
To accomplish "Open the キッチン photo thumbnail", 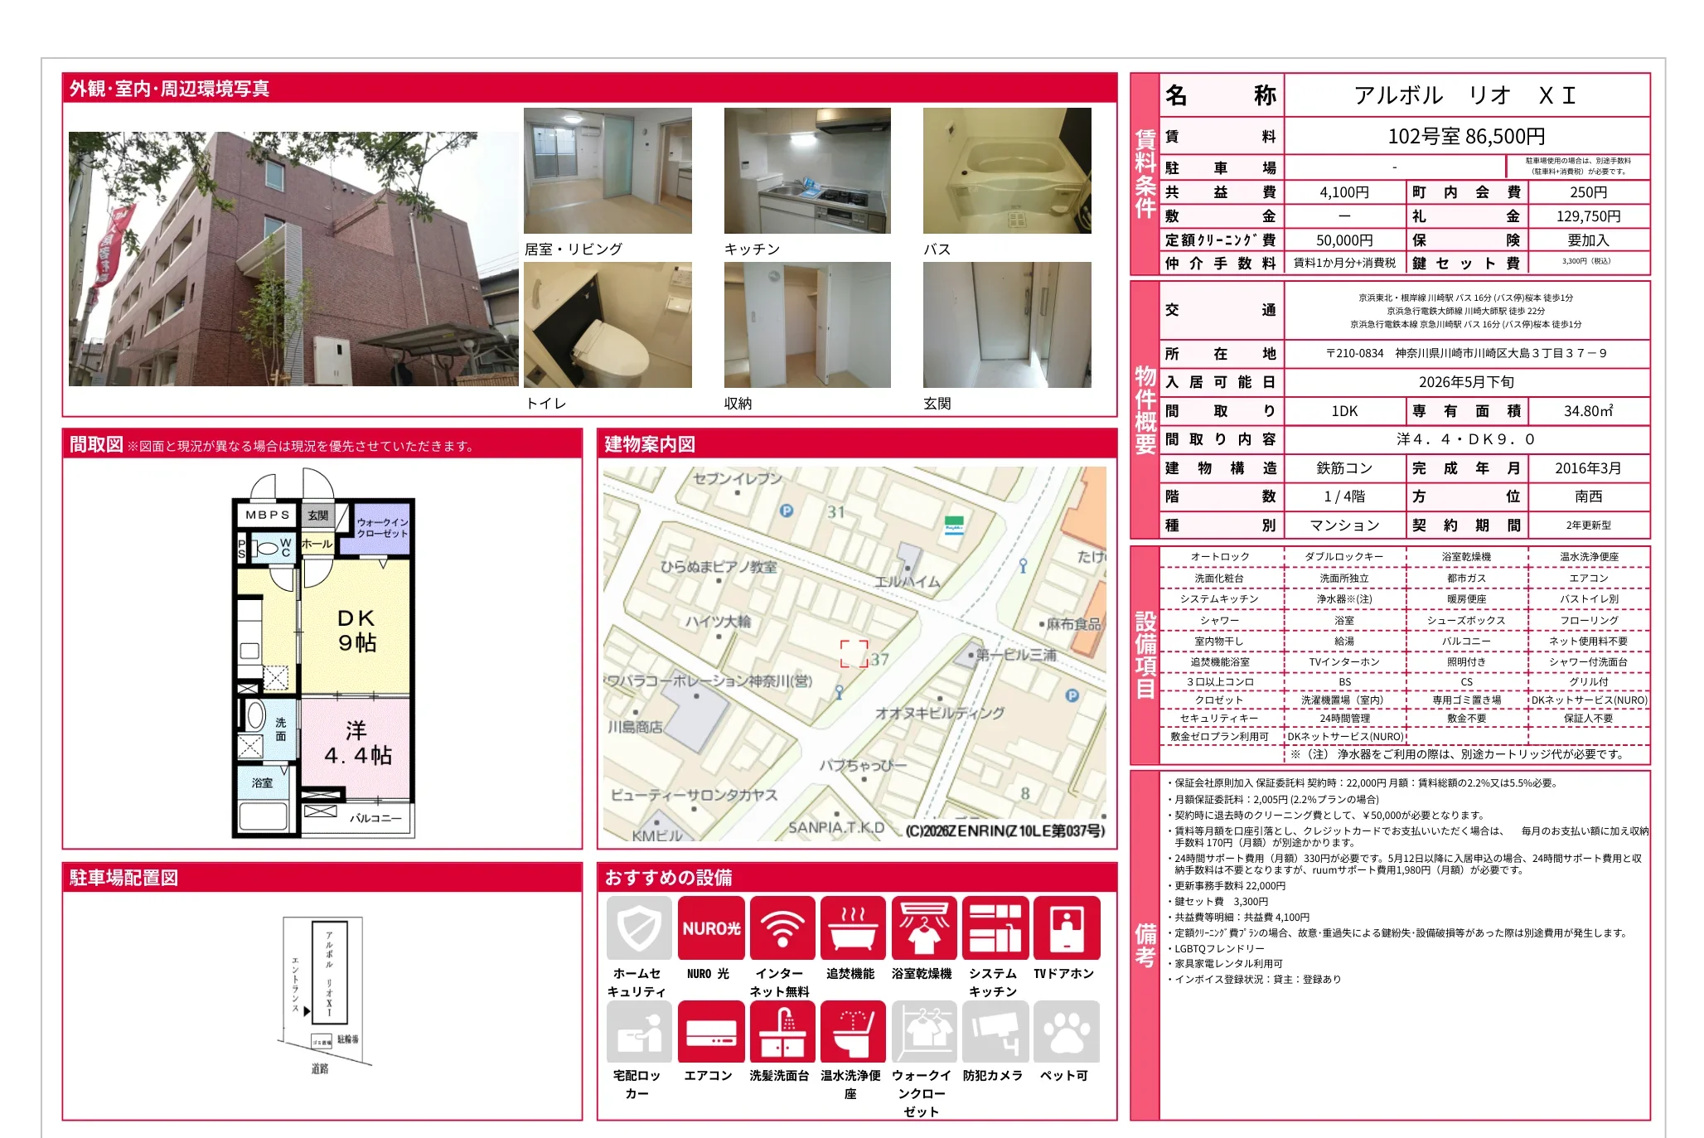I will (x=807, y=171).
